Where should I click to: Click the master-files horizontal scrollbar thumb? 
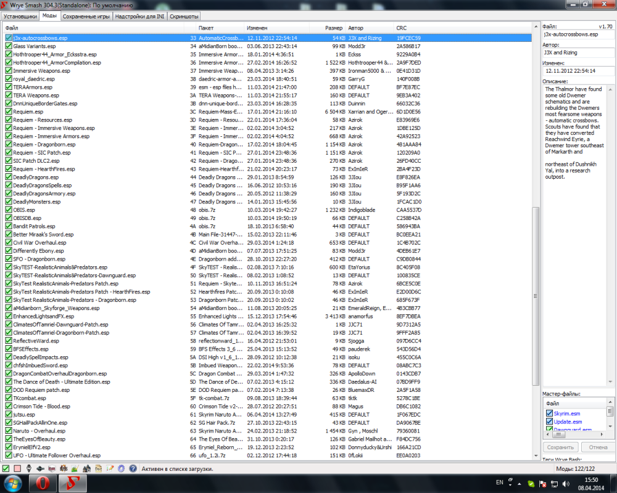pos(558,434)
